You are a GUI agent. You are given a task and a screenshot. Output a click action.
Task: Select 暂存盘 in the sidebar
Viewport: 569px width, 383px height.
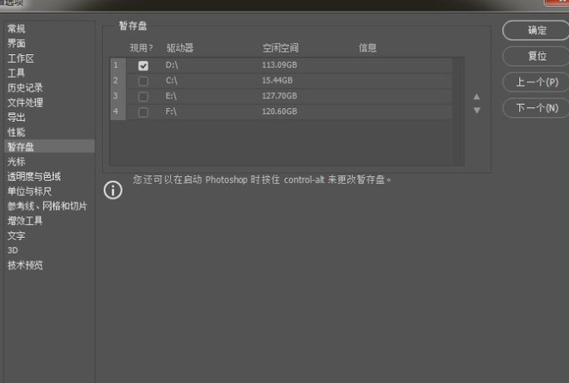pyautogui.click(x=50, y=147)
